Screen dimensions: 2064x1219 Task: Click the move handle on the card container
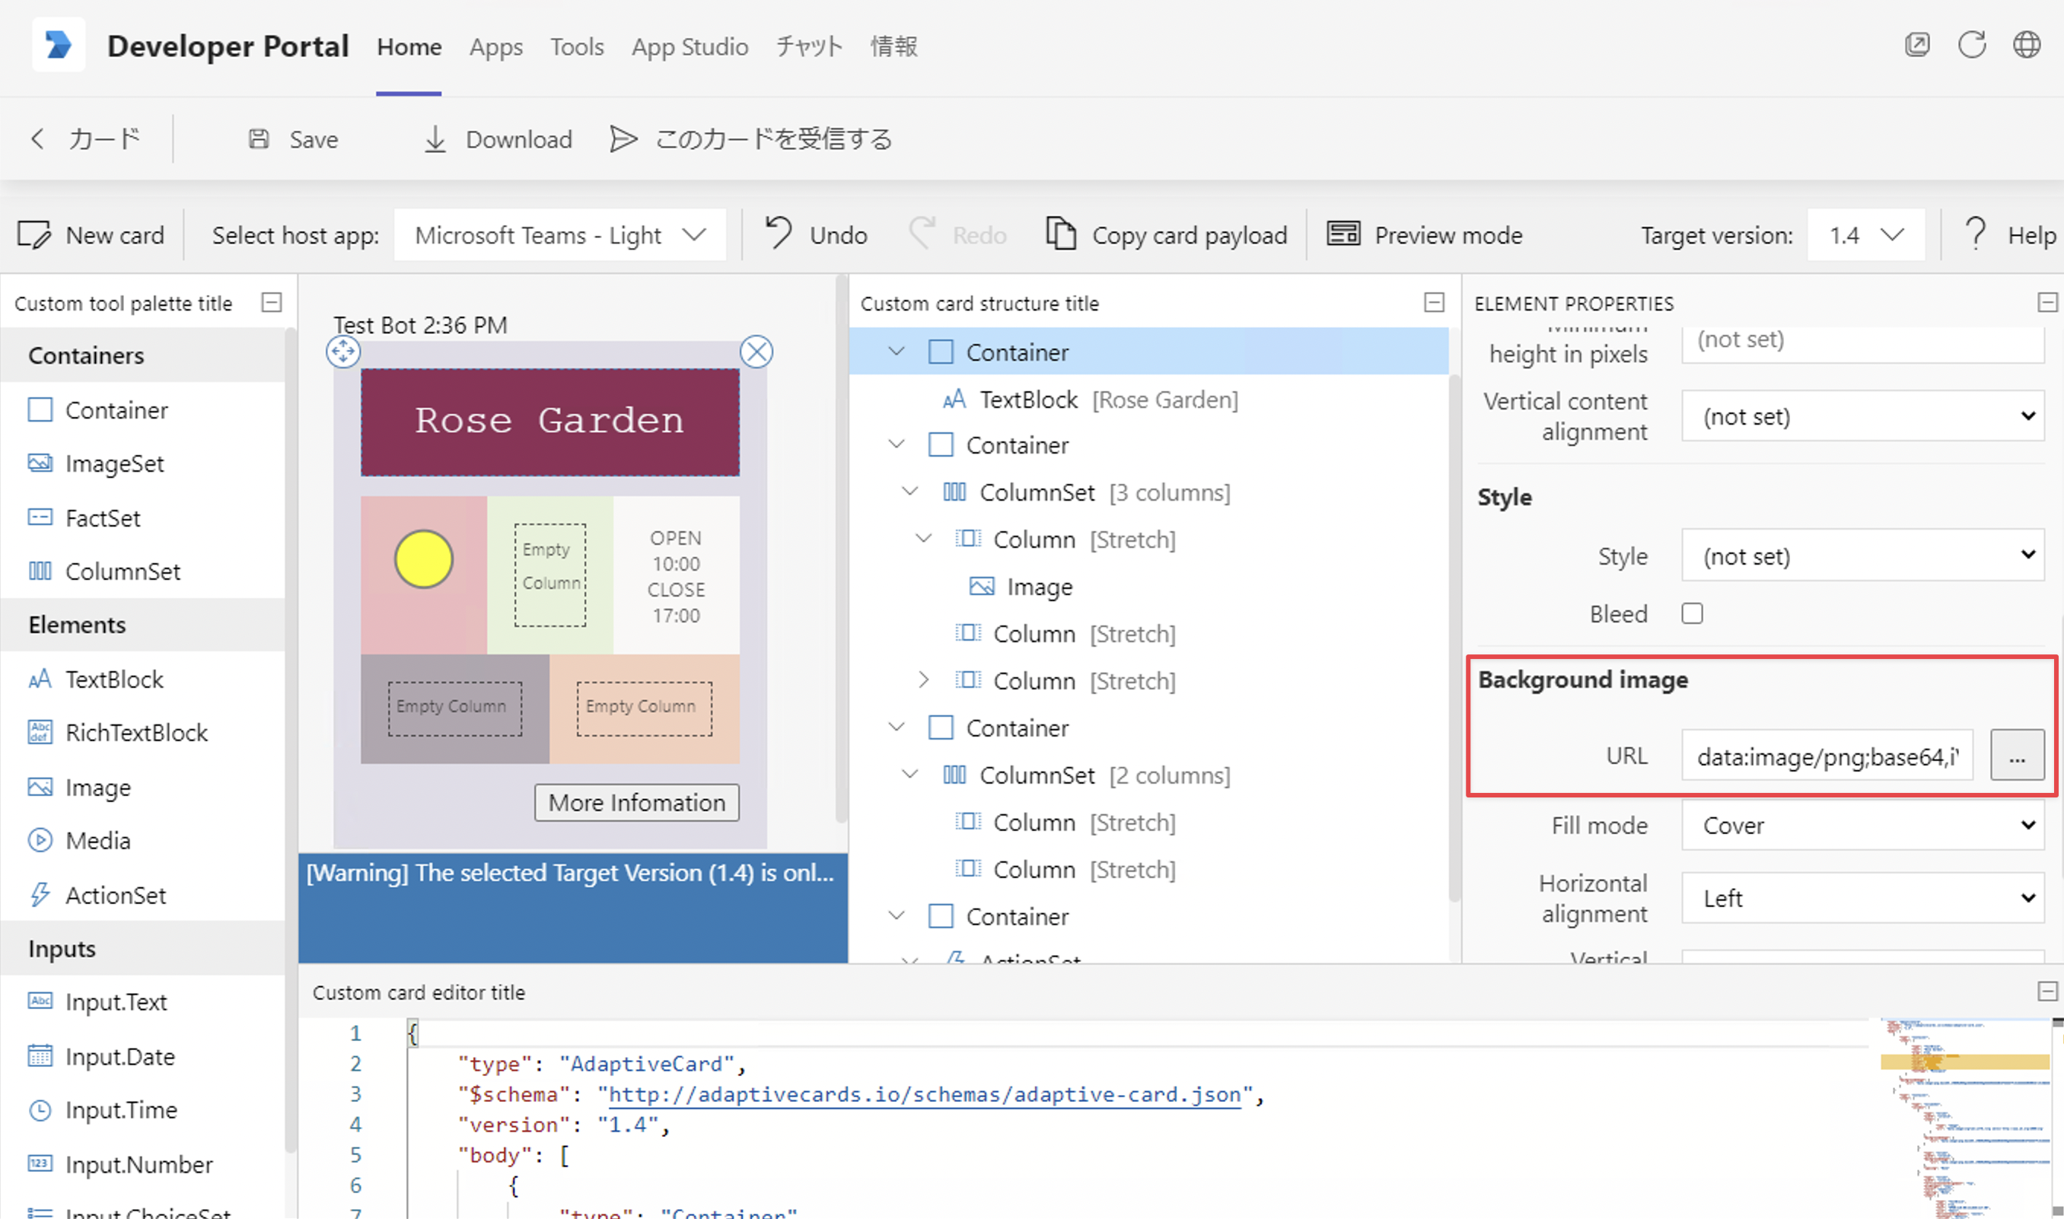[x=343, y=352]
